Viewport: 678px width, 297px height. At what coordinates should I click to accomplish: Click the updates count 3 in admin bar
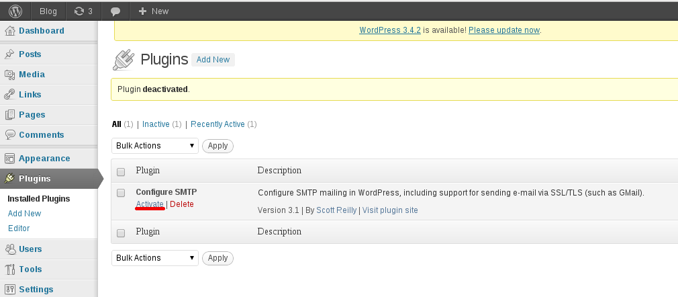click(x=90, y=11)
